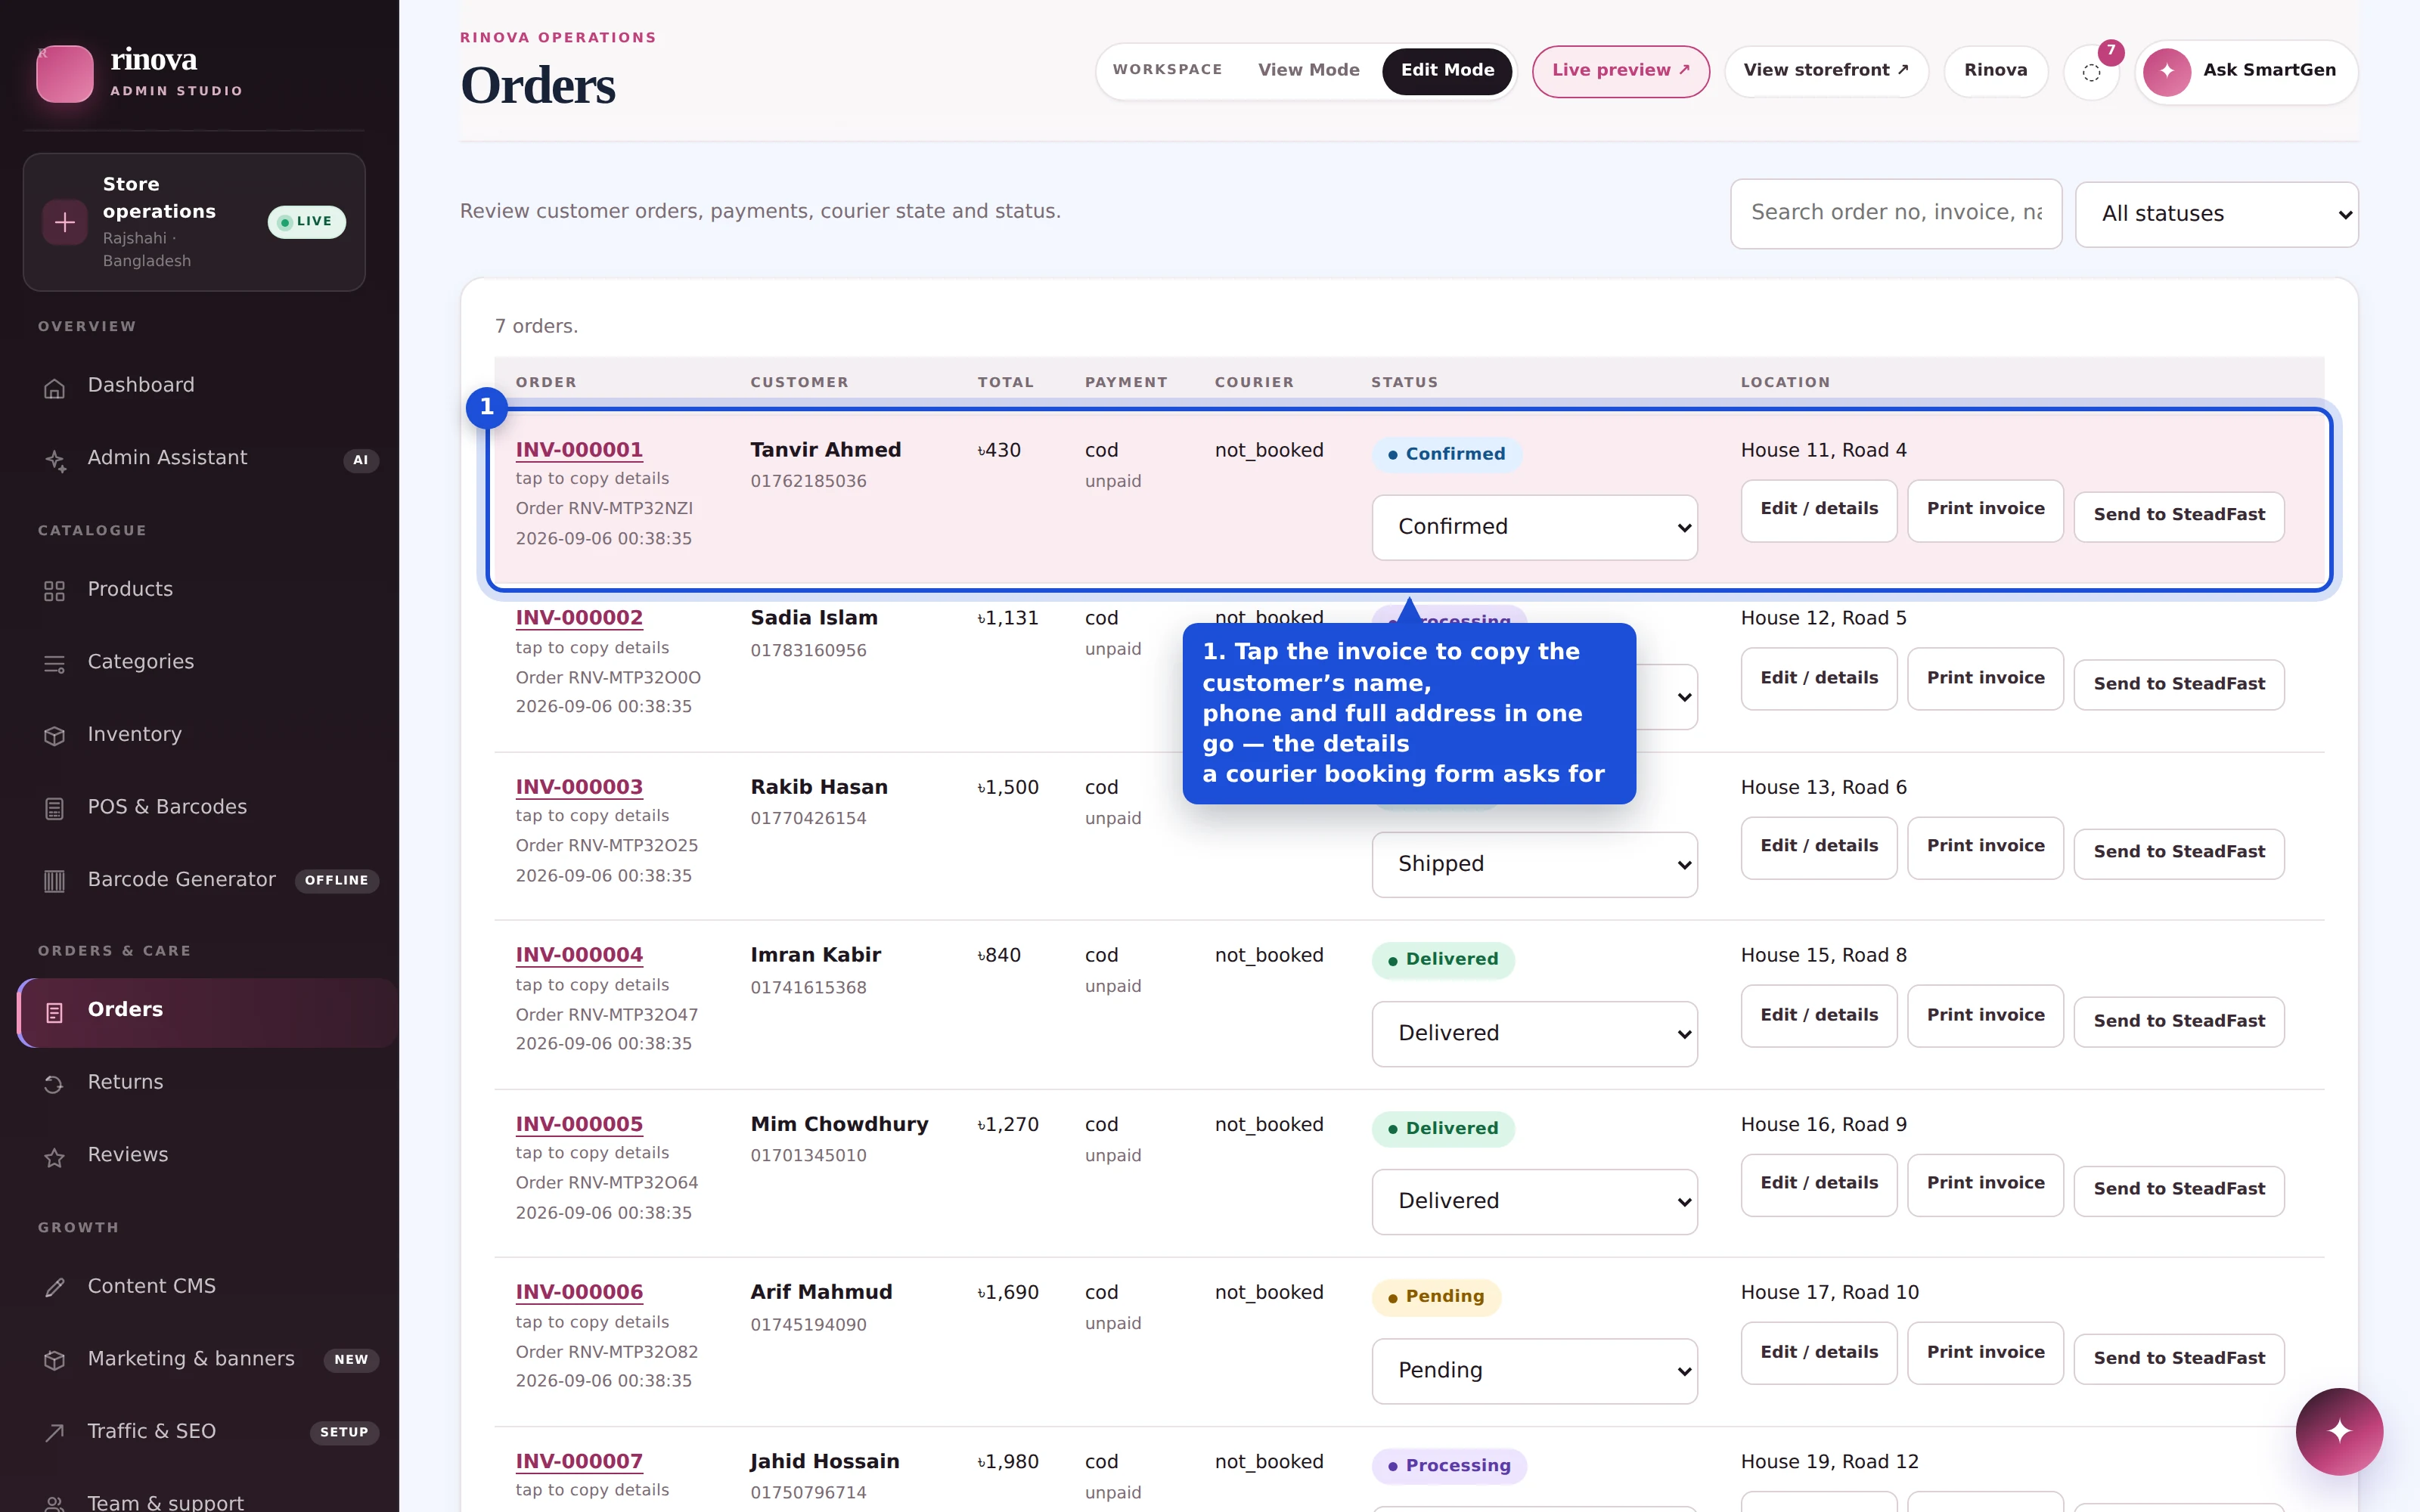The width and height of the screenshot is (2420, 1512).
Task: Click the Dashboard home icon
Action: (55, 388)
